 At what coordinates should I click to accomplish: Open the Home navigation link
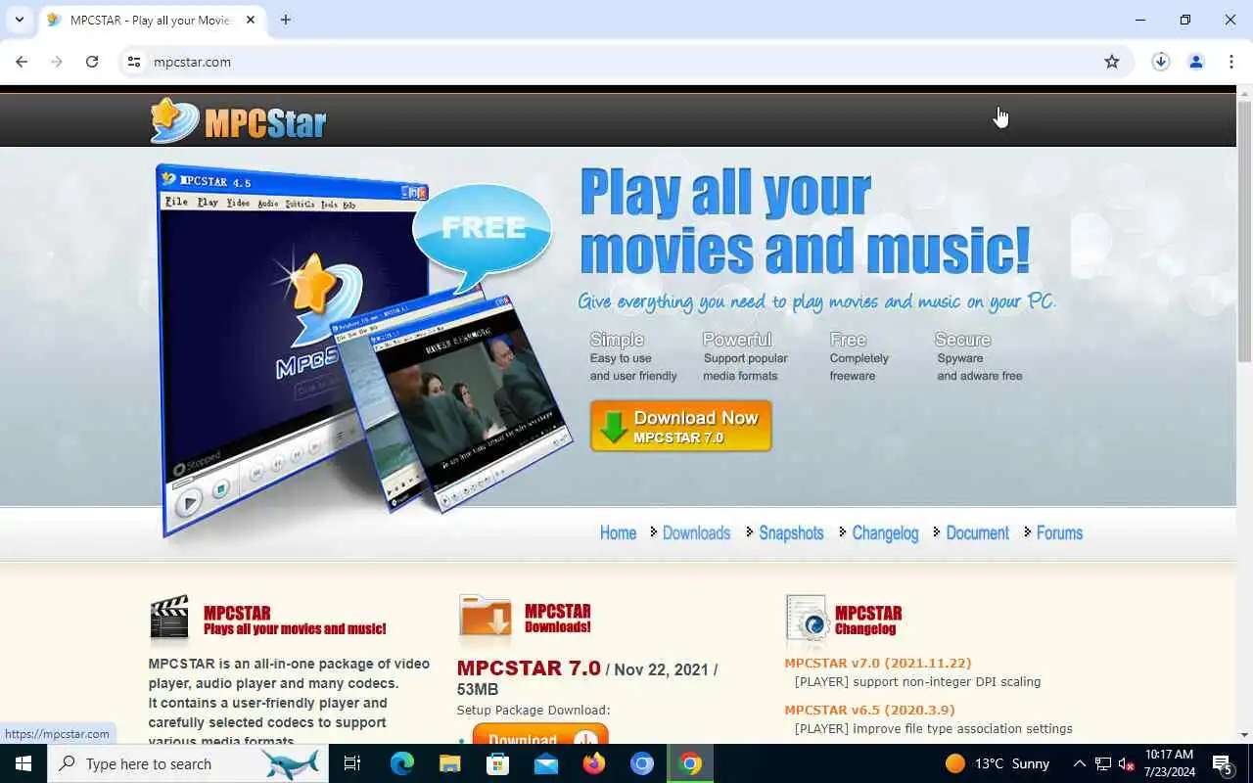(618, 533)
